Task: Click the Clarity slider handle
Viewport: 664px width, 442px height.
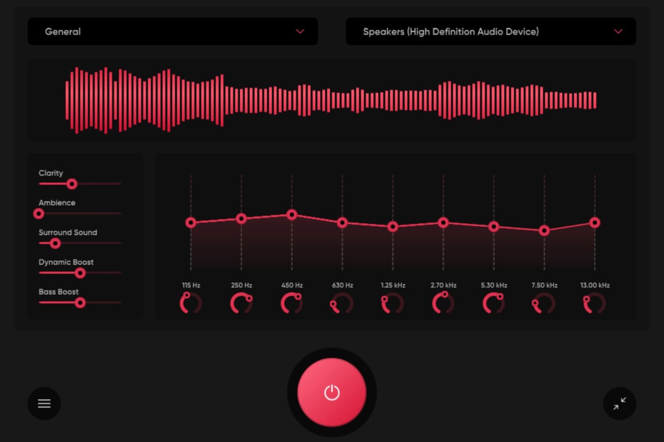Action: (x=72, y=184)
